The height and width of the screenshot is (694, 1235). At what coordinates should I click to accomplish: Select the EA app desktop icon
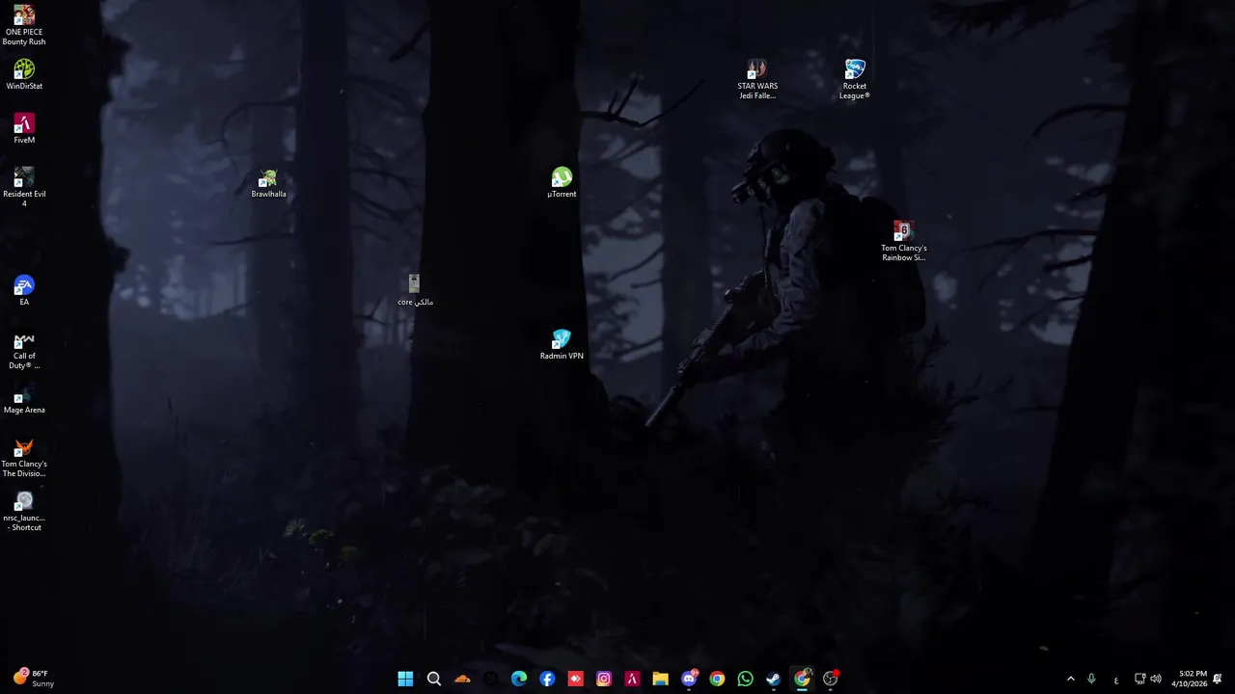click(24, 291)
